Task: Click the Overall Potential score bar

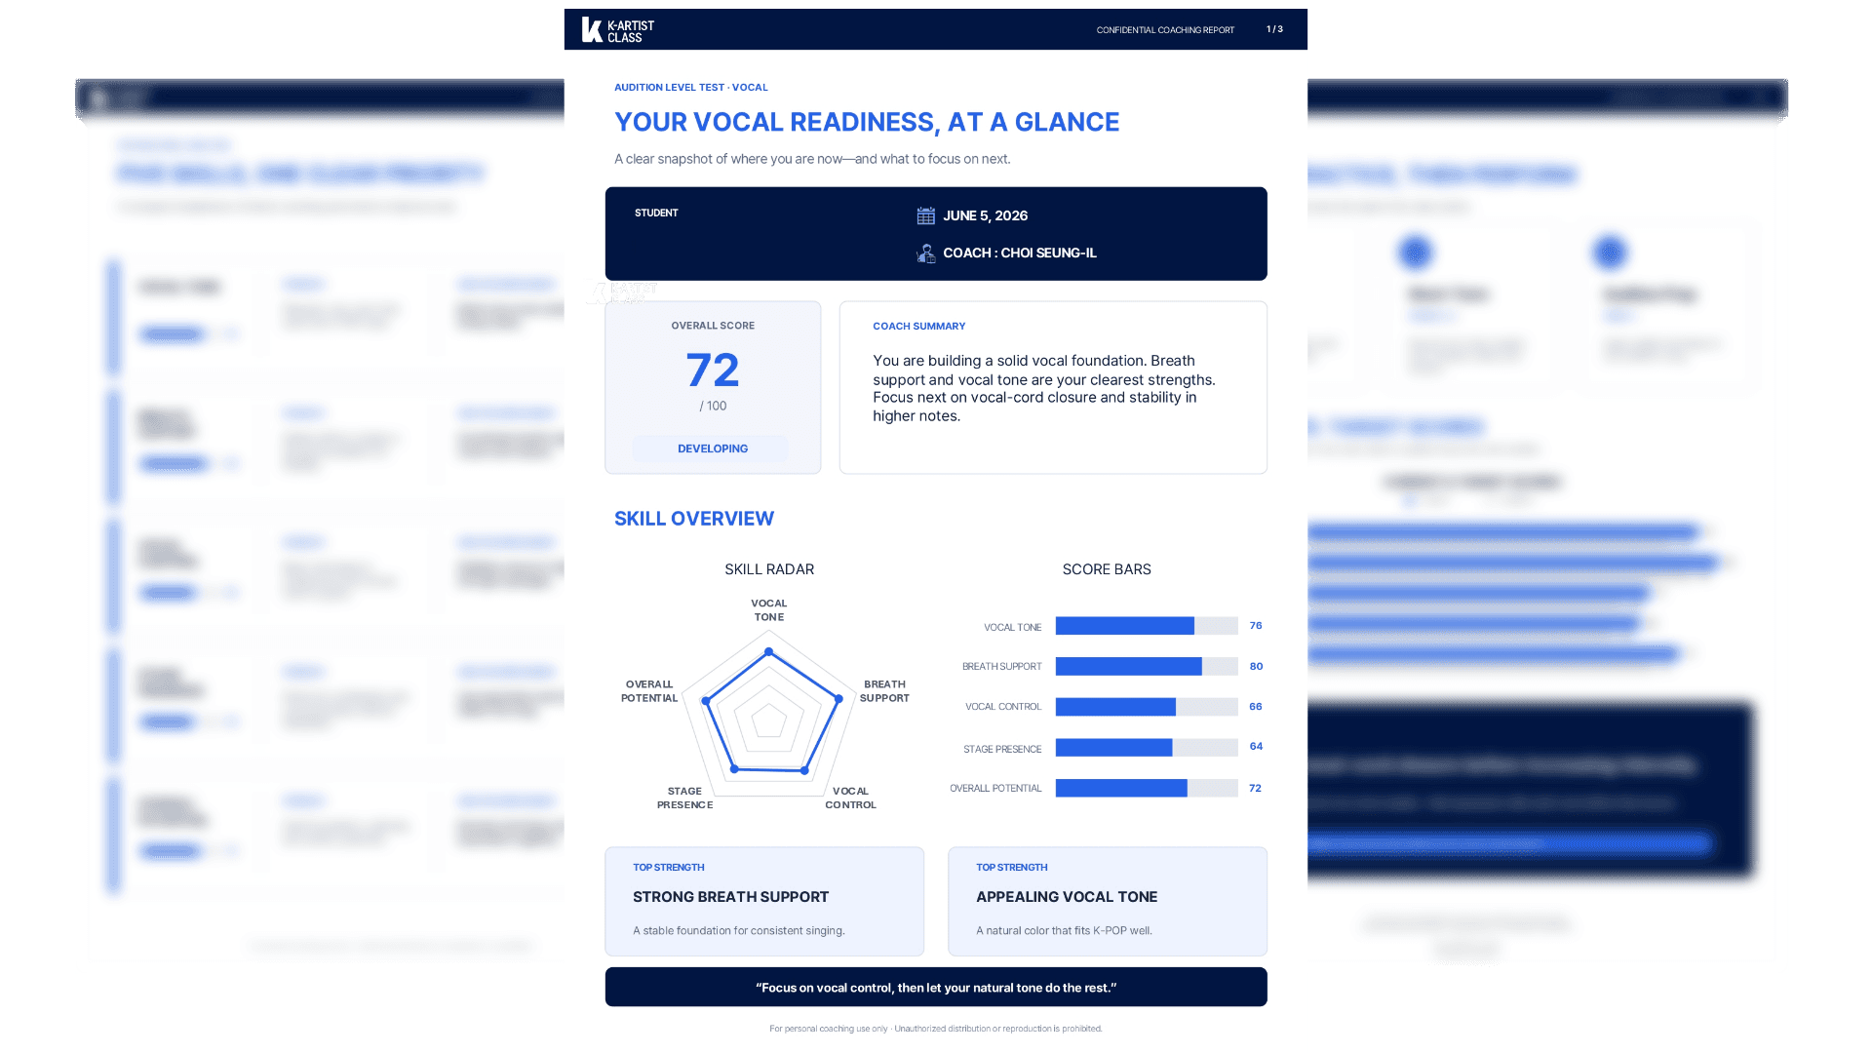Action: [1147, 788]
